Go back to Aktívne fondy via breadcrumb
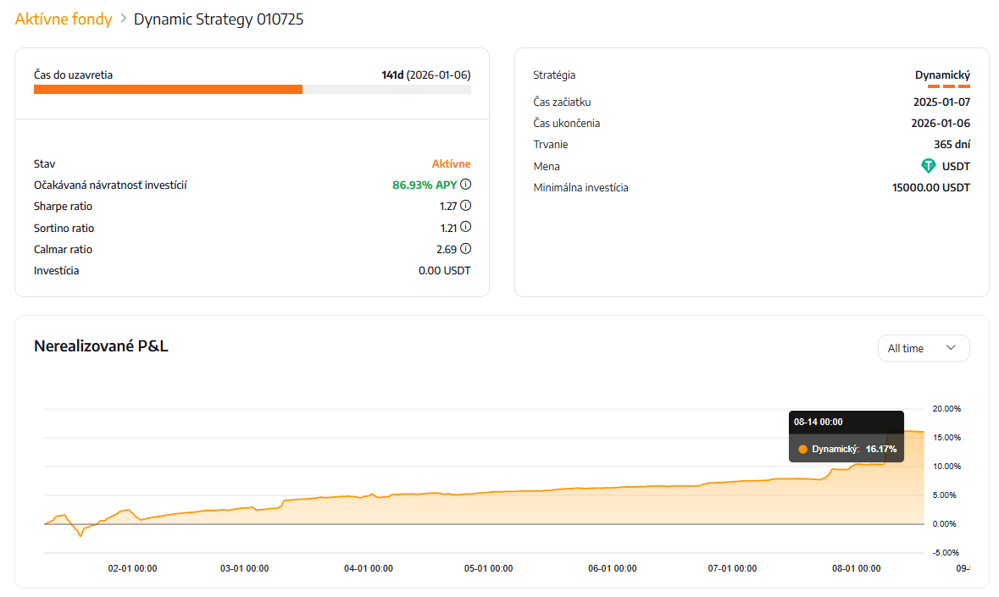 (64, 19)
